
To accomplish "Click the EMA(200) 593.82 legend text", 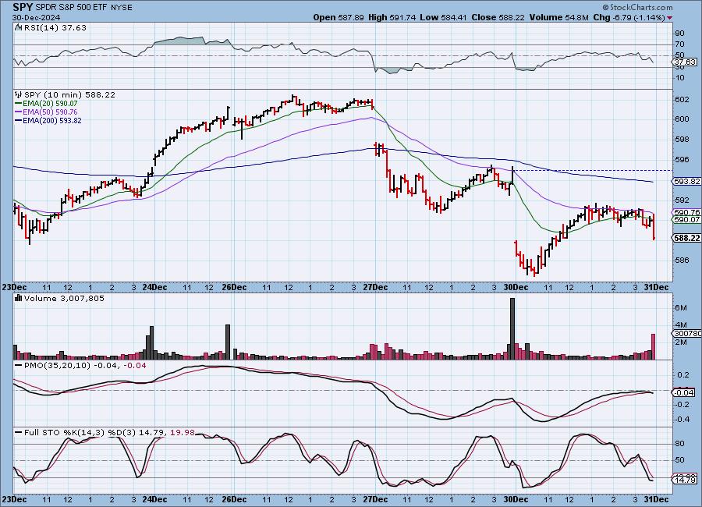I will [52, 120].
